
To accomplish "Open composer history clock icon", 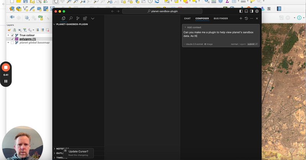I will pyautogui.click(x=246, y=18).
